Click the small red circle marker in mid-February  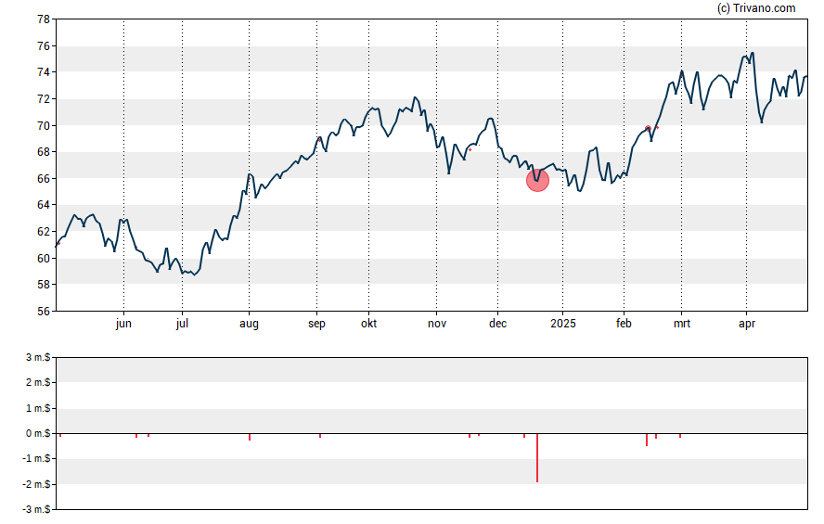pos(648,129)
